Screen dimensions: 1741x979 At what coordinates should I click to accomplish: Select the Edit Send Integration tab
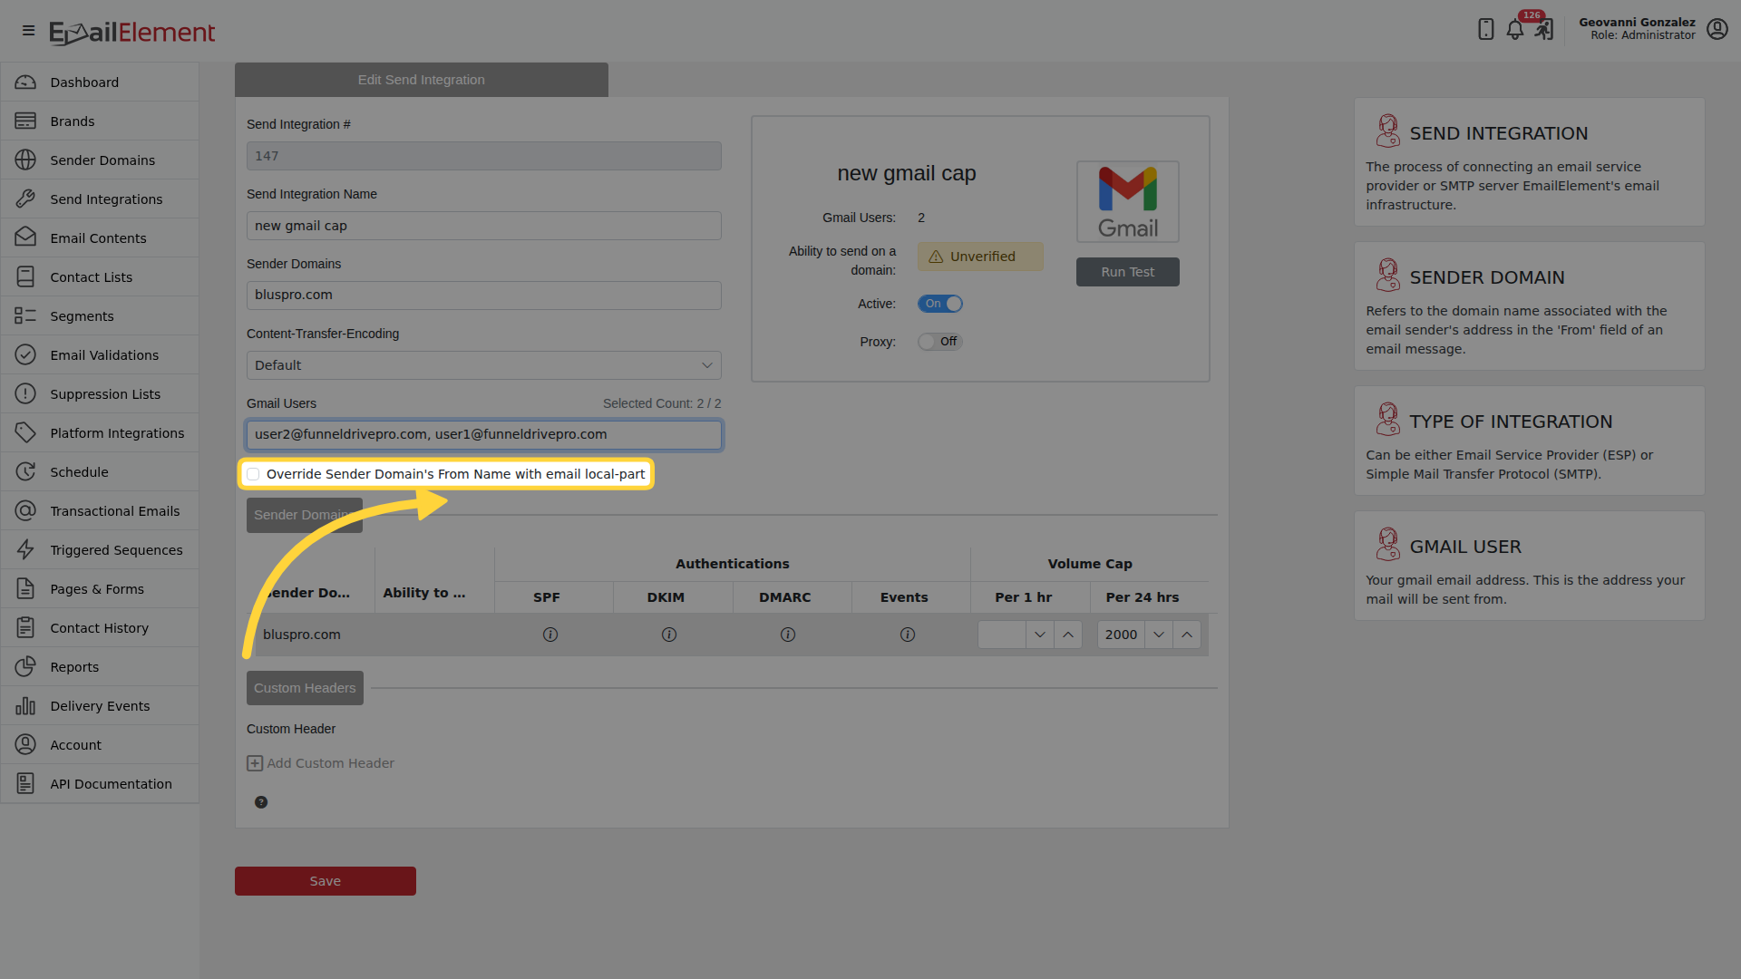point(422,80)
